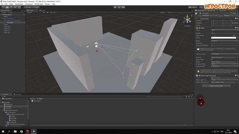Open Transform help book icon
Screen dimensions: 239x134
pyautogui.click(x=236, y=19)
